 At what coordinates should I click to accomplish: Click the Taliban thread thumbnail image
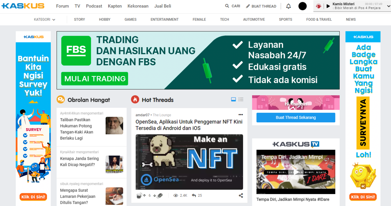click(x=115, y=125)
